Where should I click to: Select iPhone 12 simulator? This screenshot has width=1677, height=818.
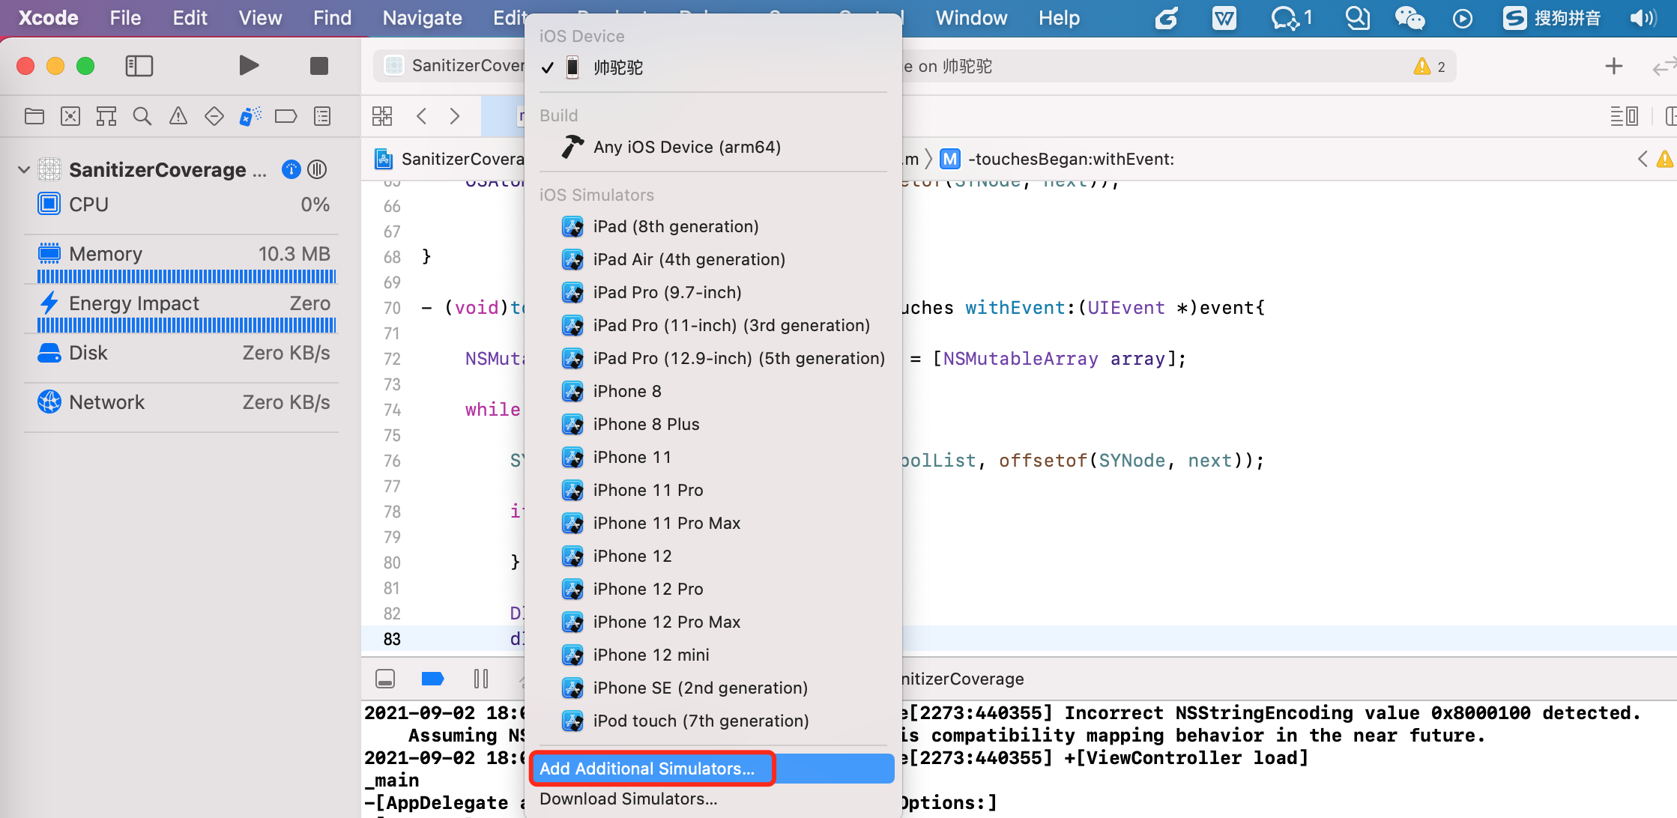tap(713, 556)
